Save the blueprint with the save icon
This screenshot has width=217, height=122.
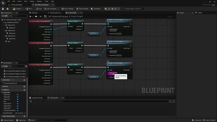click(3, 9)
